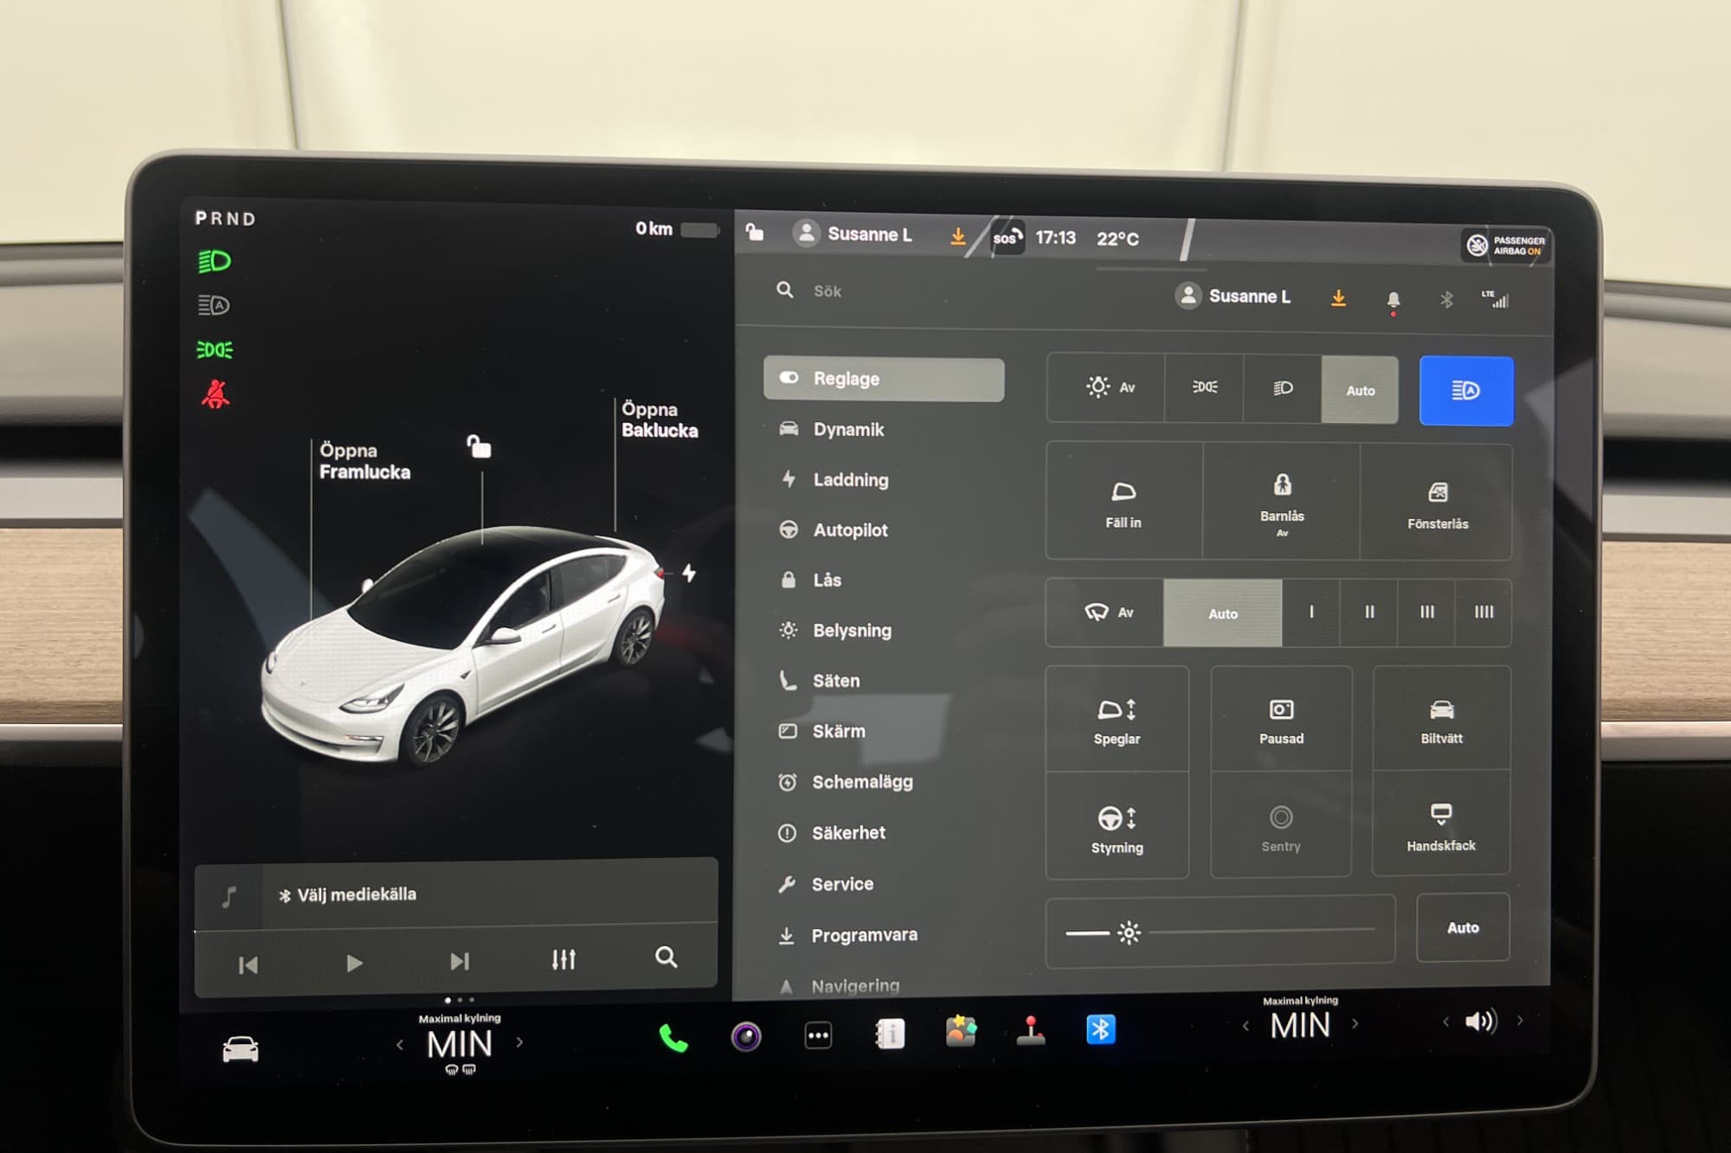Viewport: 1731px width, 1153px height.
Task: Open the all apps three-dots launcher
Action: click(818, 1035)
